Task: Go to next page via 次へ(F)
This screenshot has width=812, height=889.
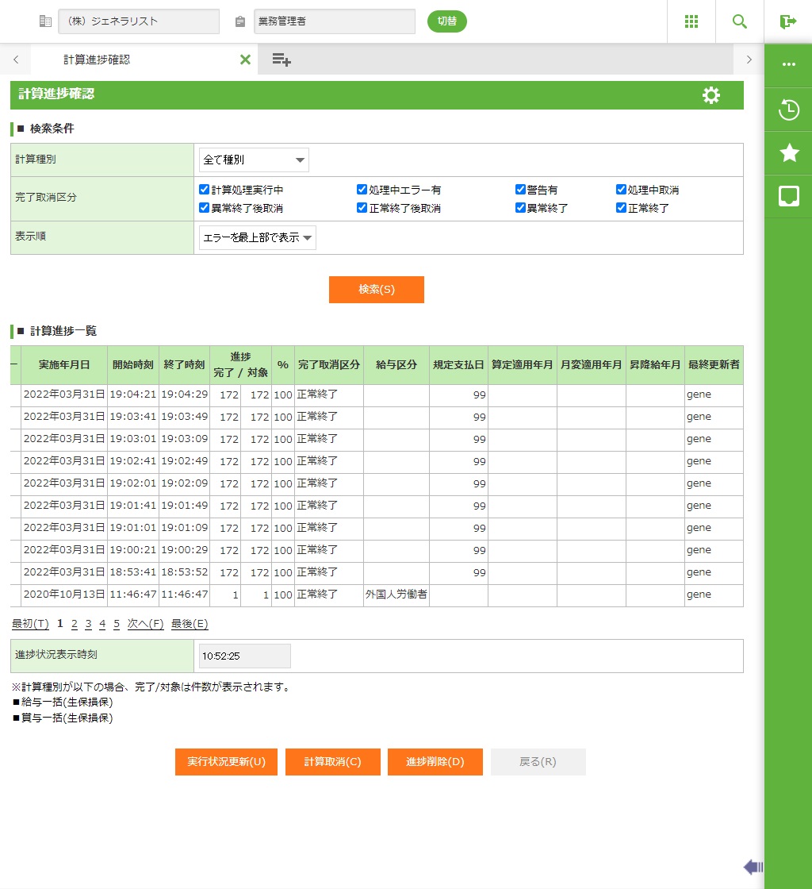Action: pyautogui.click(x=145, y=624)
